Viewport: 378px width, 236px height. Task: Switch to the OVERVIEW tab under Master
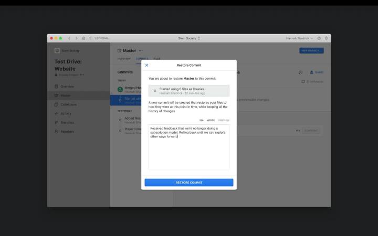(124, 59)
